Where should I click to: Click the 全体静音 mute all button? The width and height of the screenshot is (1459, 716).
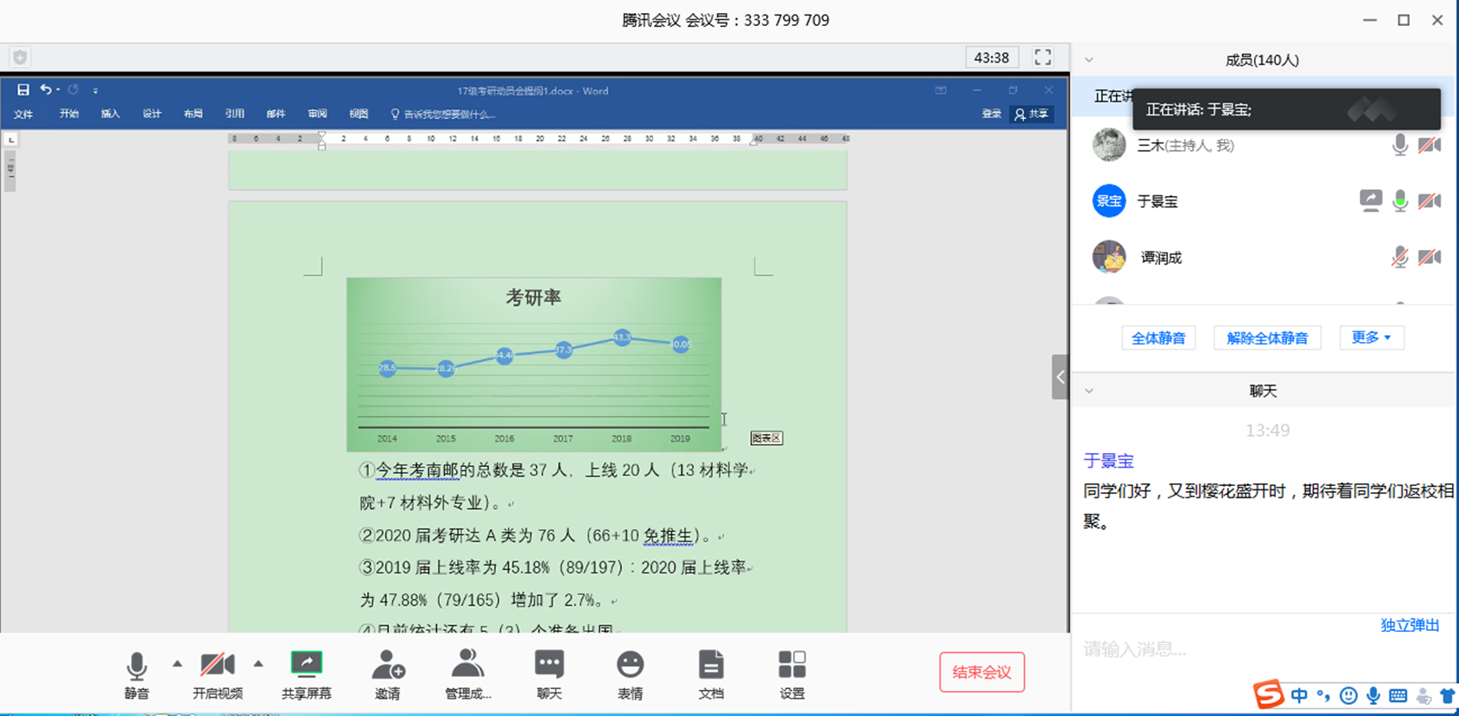[1158, 338]
